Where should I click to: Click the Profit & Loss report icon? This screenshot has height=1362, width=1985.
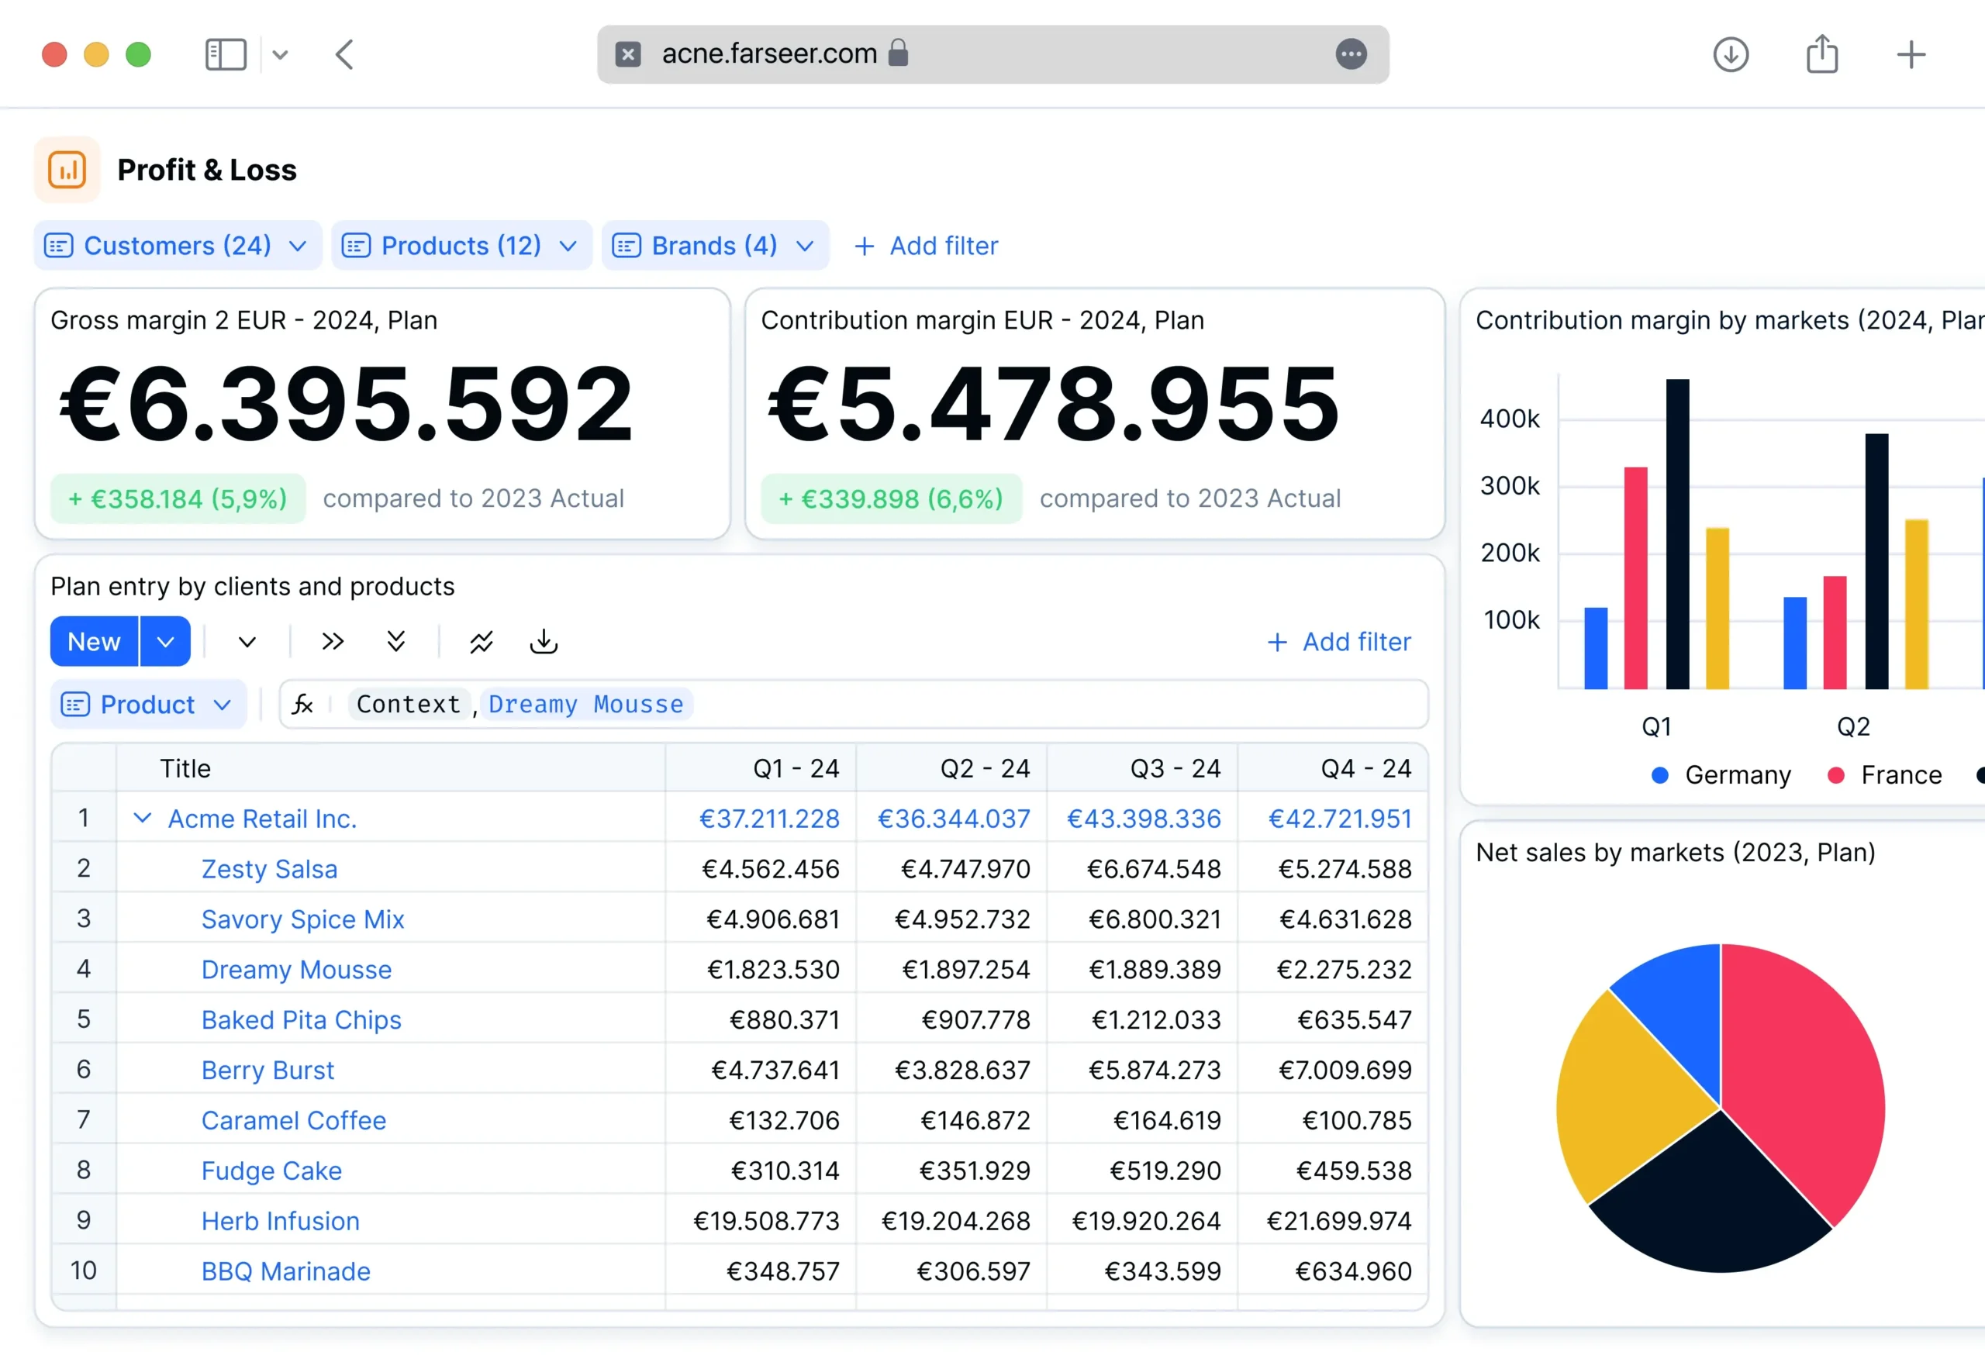67,169
